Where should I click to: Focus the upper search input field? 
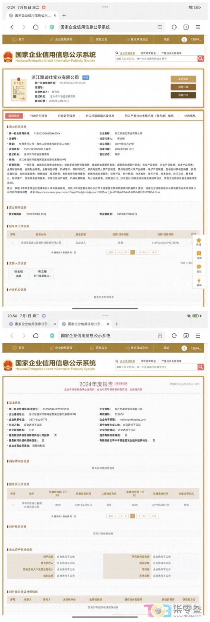[156, 59]
